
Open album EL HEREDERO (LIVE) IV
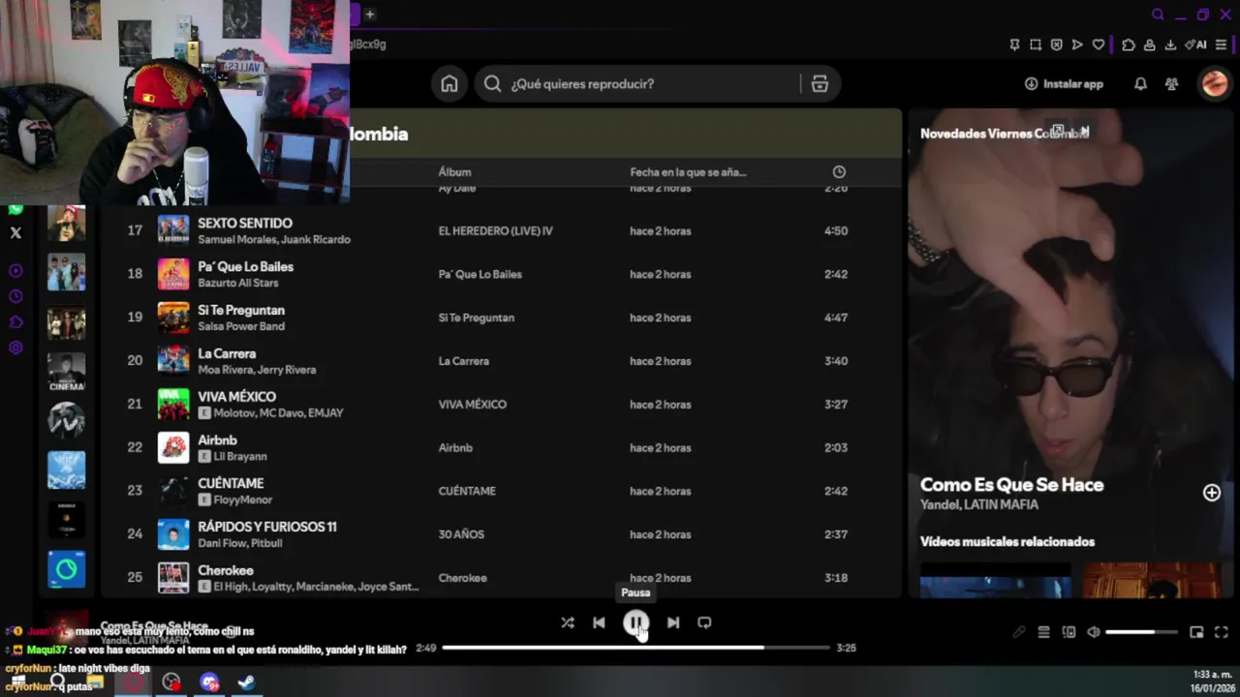coord(495,231)
